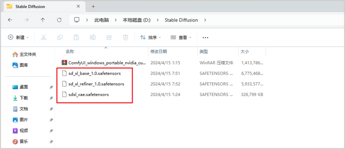Click the 5,933,577 size cell
Viewport: 345px width, 149px height.
(252, 84)
